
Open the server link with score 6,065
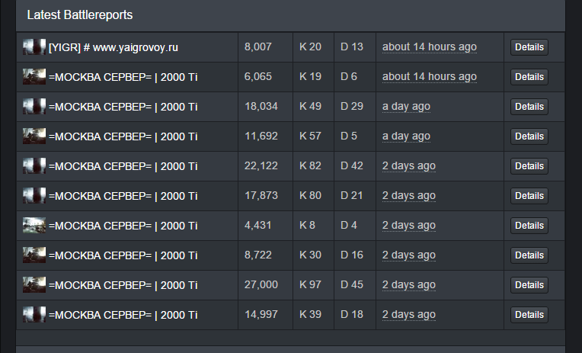tap(123, 77)
